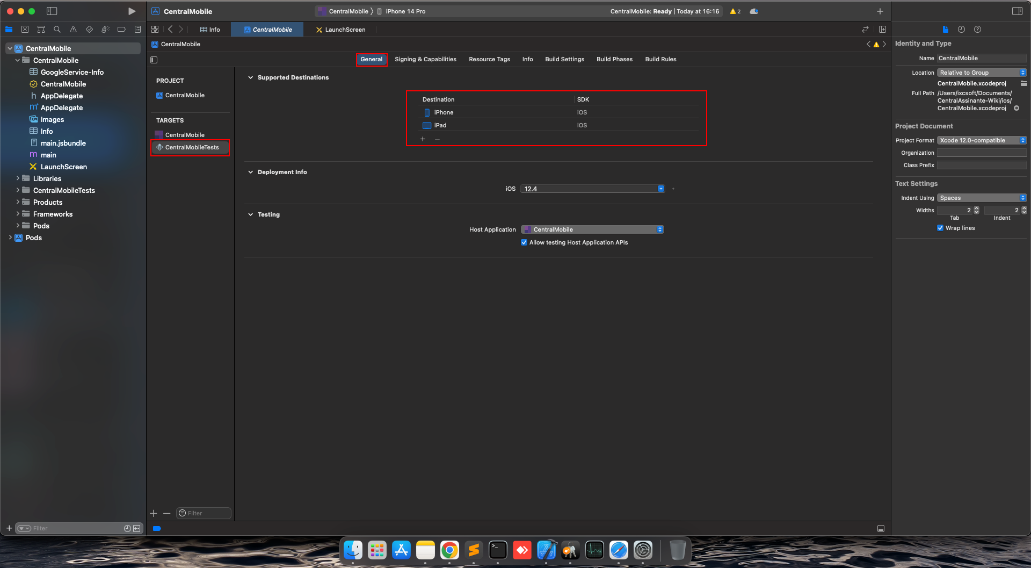Show the Quick Help inspector
The image size is (1031, 568).
pyautogui.click(x=977, y=30)
